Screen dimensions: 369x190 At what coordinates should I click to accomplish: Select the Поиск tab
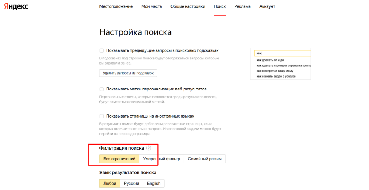[220, 6]
